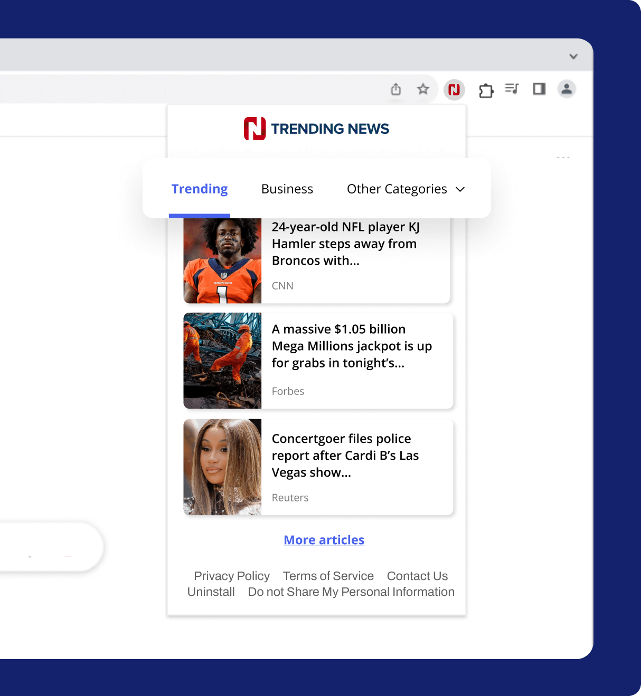Click the Uninstall link
The width and height of the screenshot is (641, 696).
coord(211,592)
